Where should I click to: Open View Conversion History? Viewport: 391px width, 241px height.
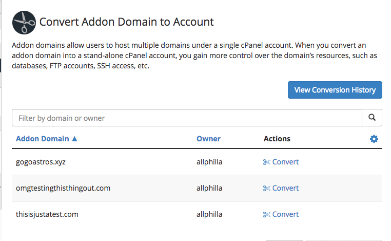(335, 90)
